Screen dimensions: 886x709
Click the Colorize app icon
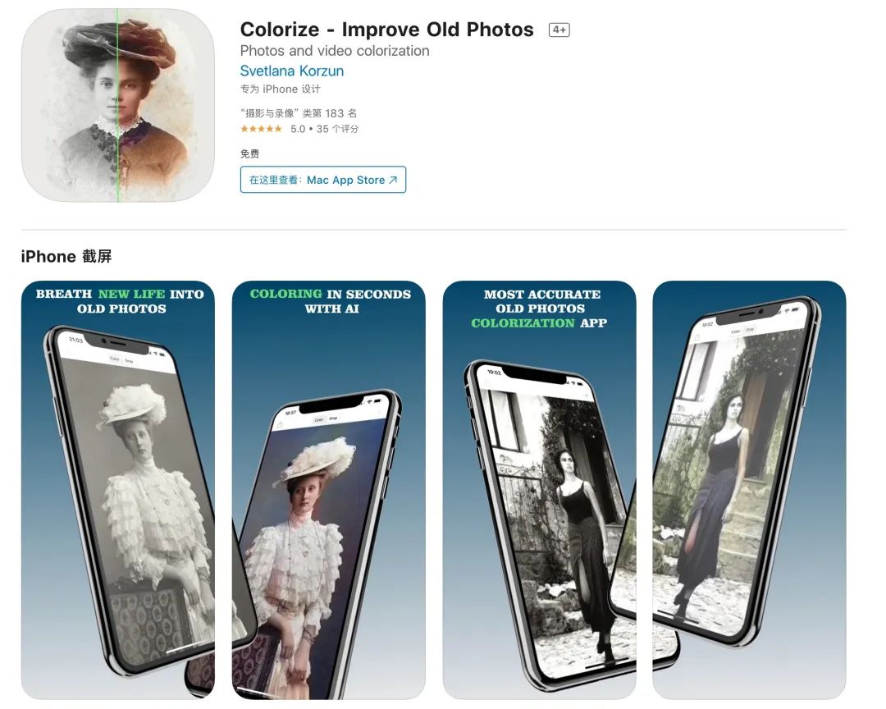tap(118, 105)
